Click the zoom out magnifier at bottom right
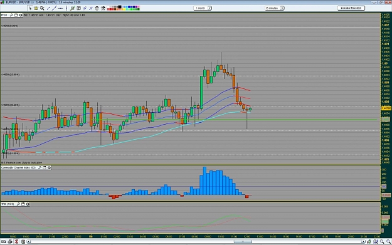The width and height of the screenshot is (392, 245). [x=382, y=241]
